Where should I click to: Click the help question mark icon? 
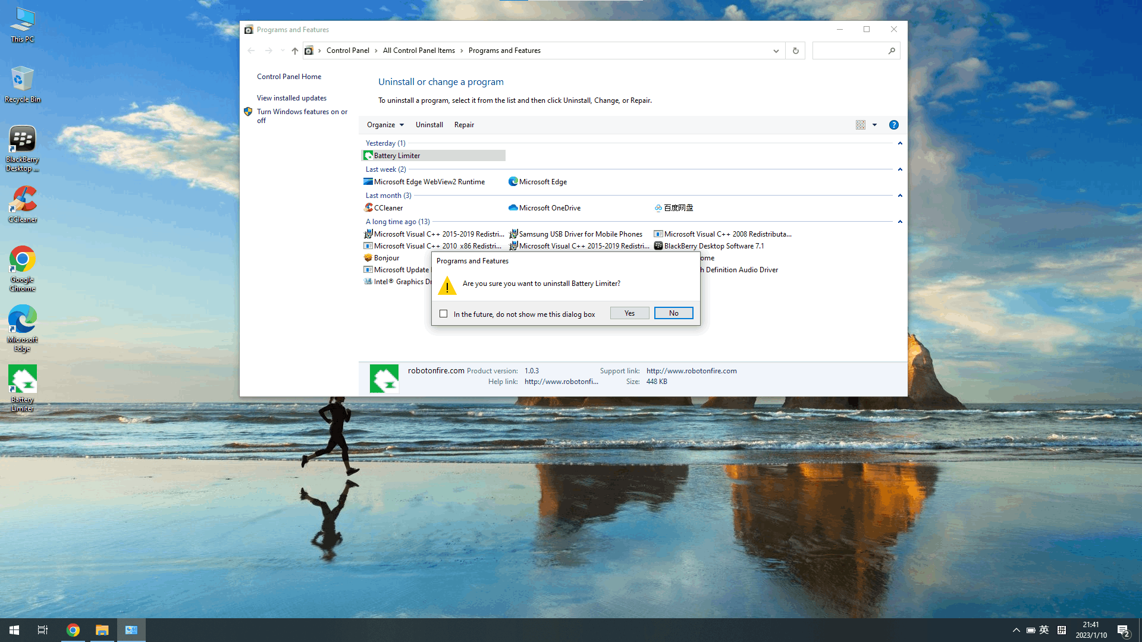(893, 125)
